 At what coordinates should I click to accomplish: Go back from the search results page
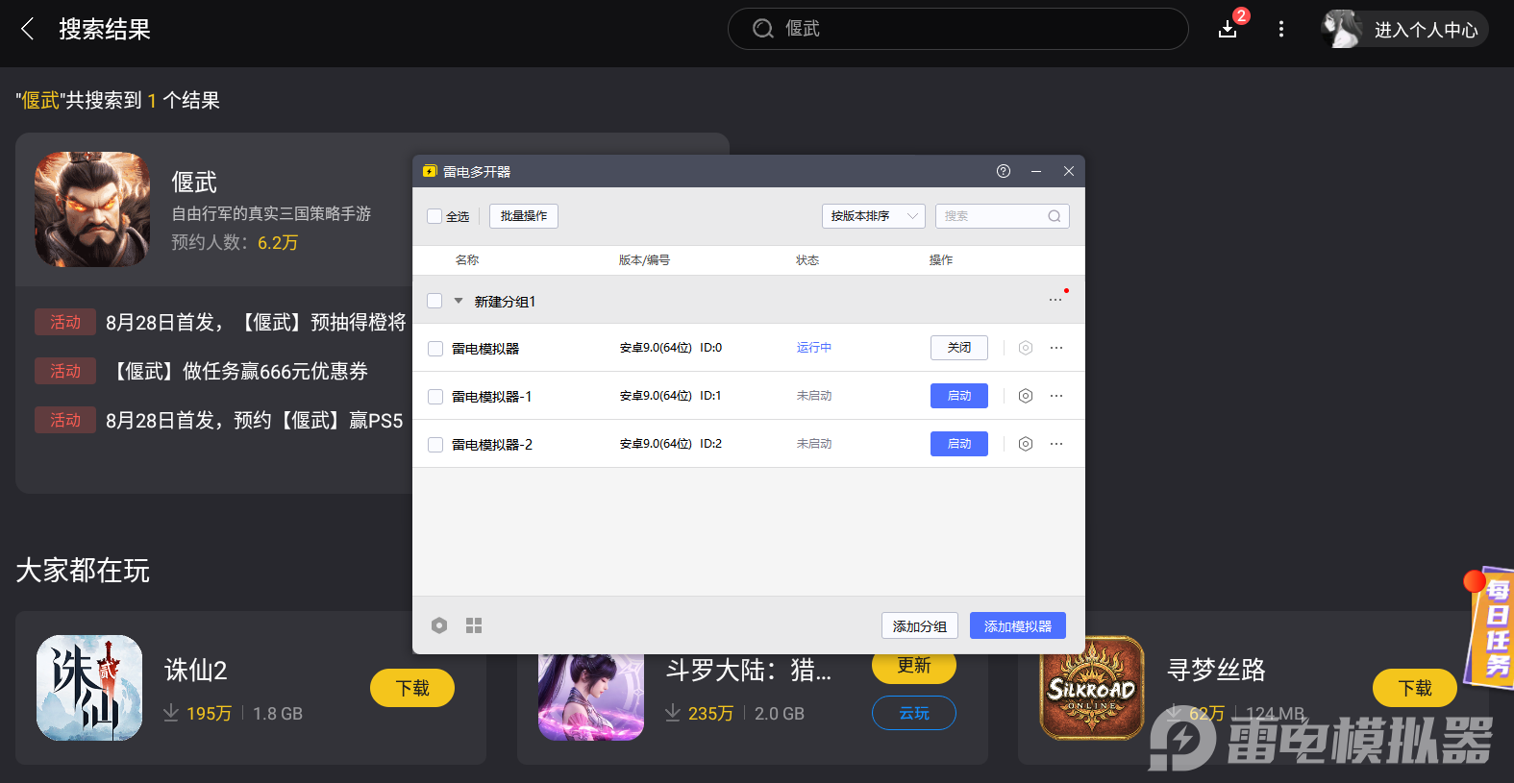pyautogui.click(x=27, y=29)
